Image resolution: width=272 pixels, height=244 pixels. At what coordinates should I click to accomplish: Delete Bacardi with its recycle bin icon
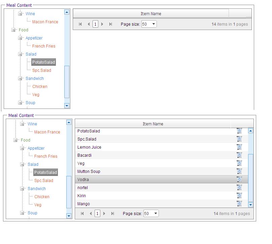pos(239,155)
